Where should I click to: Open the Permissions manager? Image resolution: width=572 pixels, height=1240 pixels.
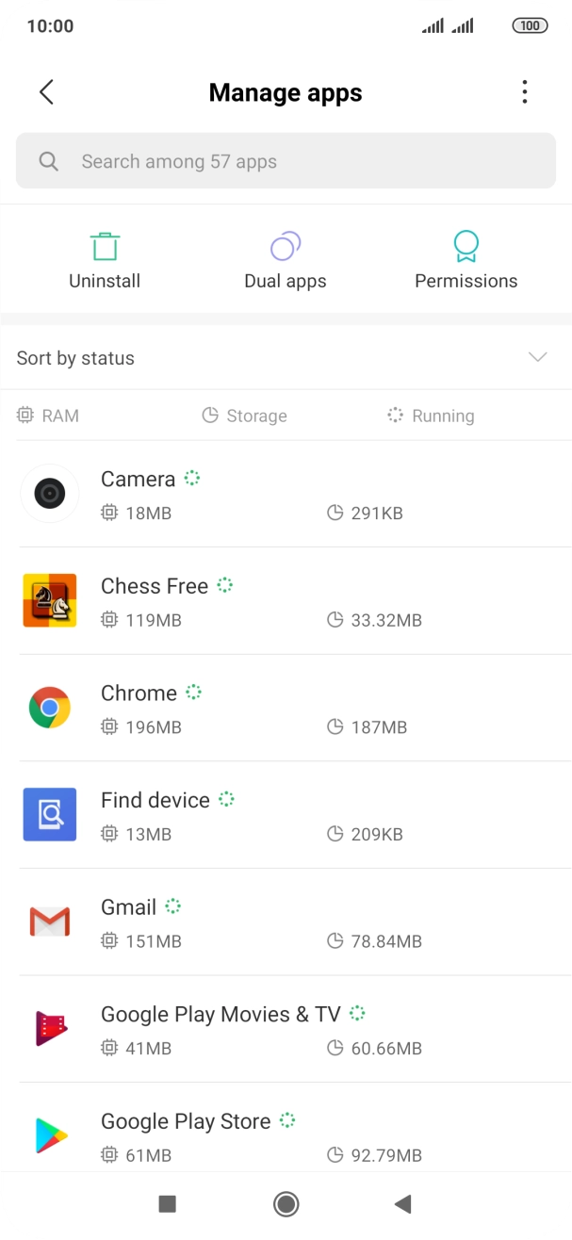[x=466, y=257]
